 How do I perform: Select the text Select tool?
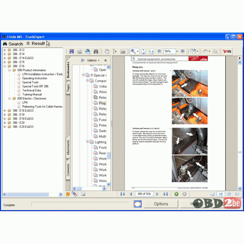click(x=115, y=51)
